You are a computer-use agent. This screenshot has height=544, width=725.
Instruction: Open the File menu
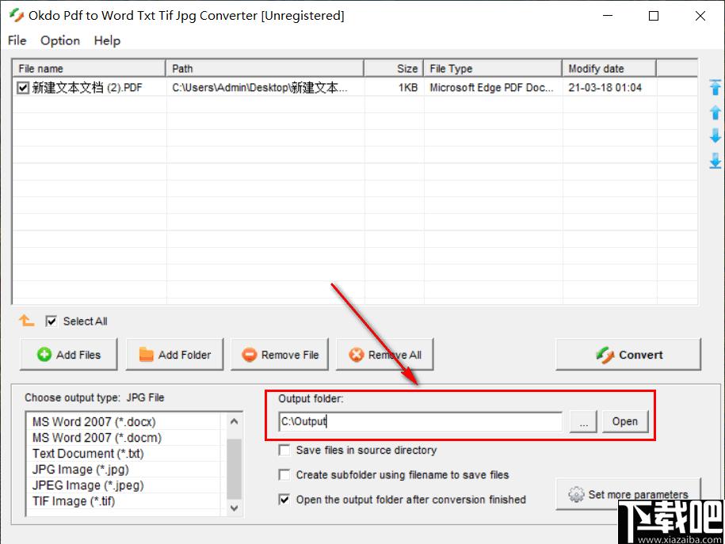click(x=17, y=40)
